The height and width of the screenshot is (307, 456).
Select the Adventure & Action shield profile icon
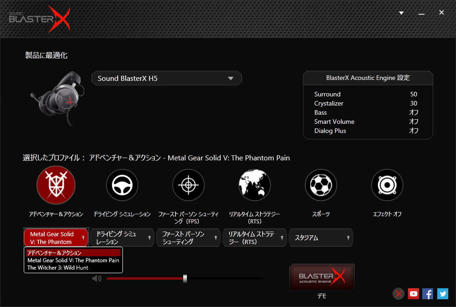tap(56, 185)
